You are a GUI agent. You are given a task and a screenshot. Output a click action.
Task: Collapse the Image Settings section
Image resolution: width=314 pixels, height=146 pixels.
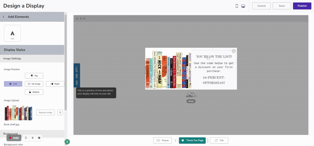32,58
